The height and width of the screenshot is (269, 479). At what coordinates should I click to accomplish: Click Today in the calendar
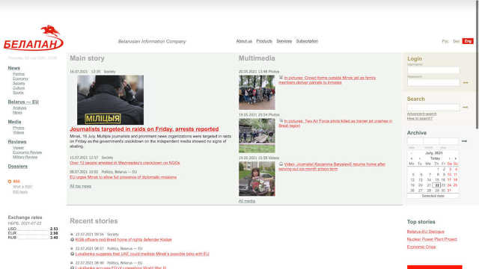click(x=435, y=158)
